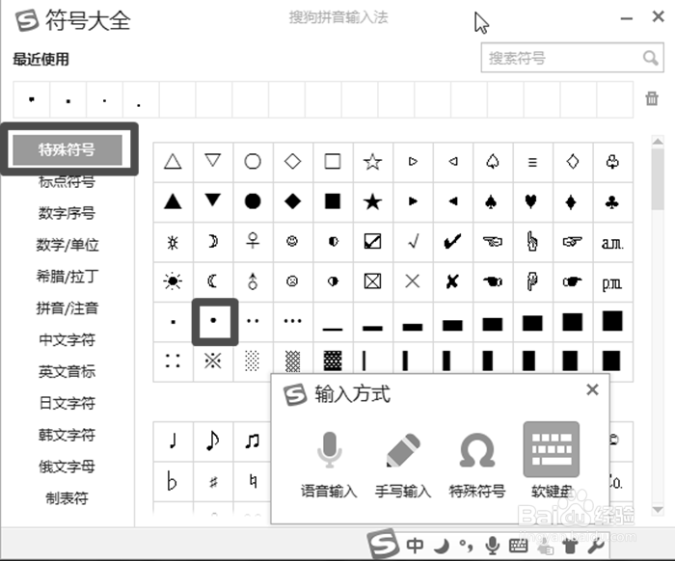Insert the hollow triangle △ symbol

tap(173, 162)
